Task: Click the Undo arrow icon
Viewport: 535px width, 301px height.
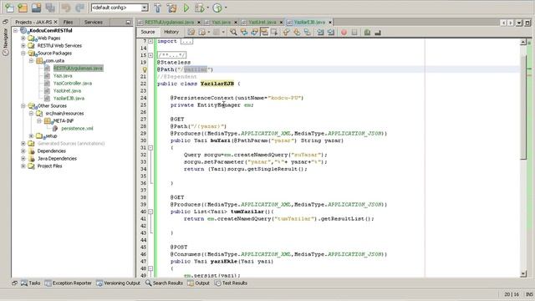Action: pos(66,8)
